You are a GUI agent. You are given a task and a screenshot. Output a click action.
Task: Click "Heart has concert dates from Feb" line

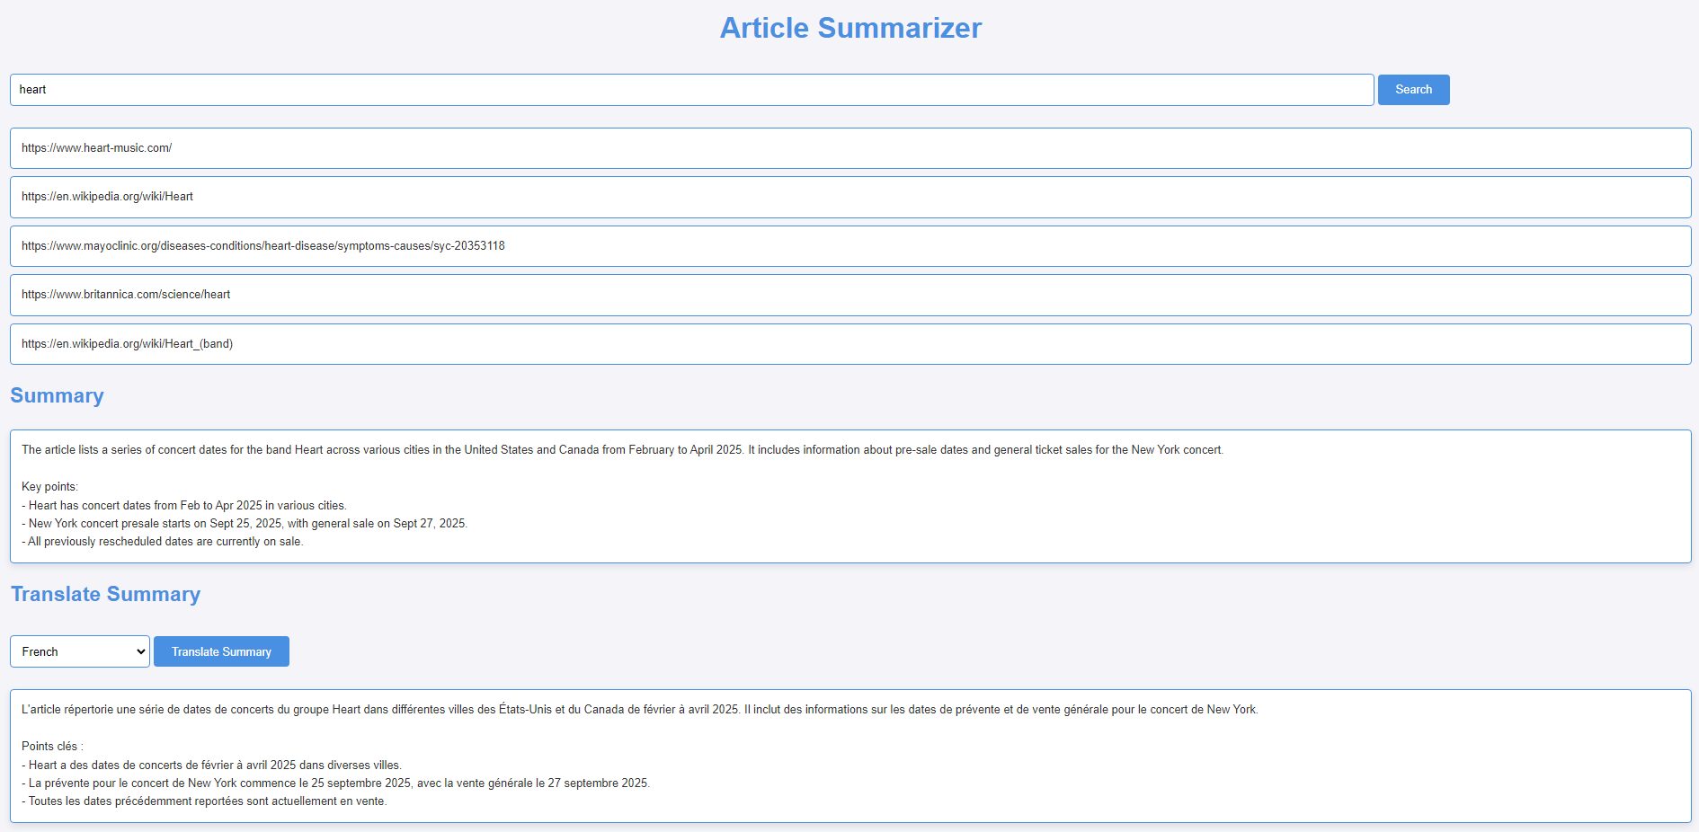[x=183, y=506]
